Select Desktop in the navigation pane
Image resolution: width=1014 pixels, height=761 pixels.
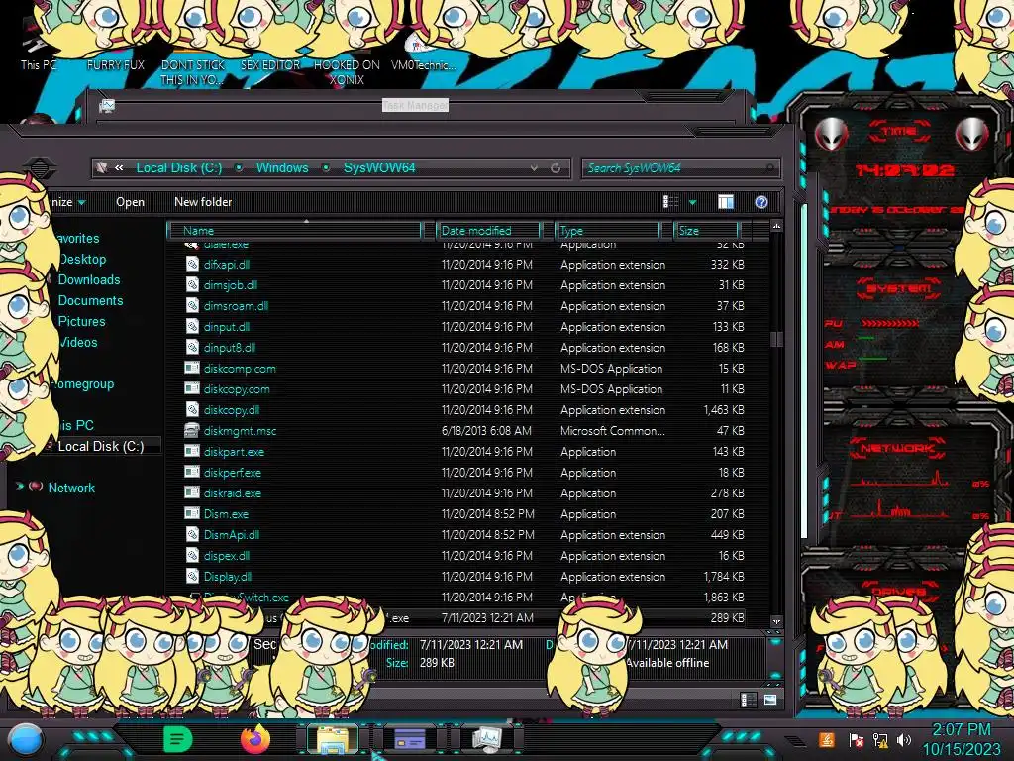click(x=82, y=259)
